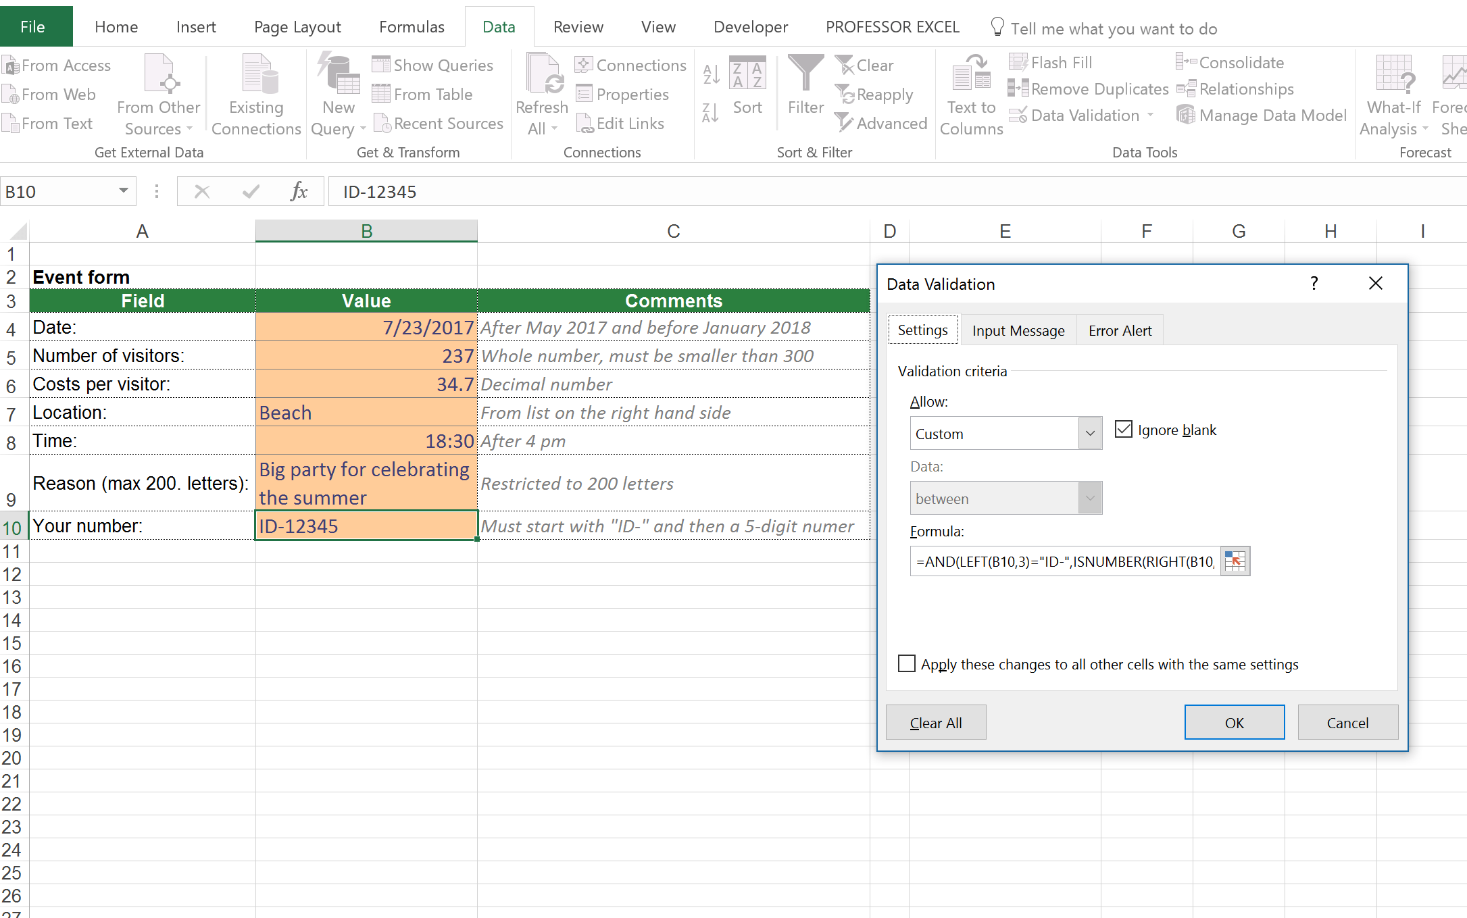The width and height of the screenshot is (1467, 918).
Task: Open the Sort dialog icon
Action: (x=747, y=73)
